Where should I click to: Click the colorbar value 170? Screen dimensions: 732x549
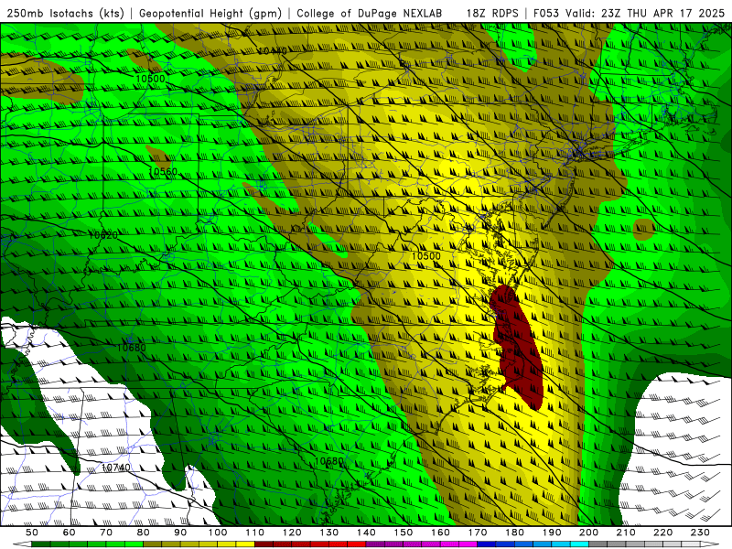[478, 533]
